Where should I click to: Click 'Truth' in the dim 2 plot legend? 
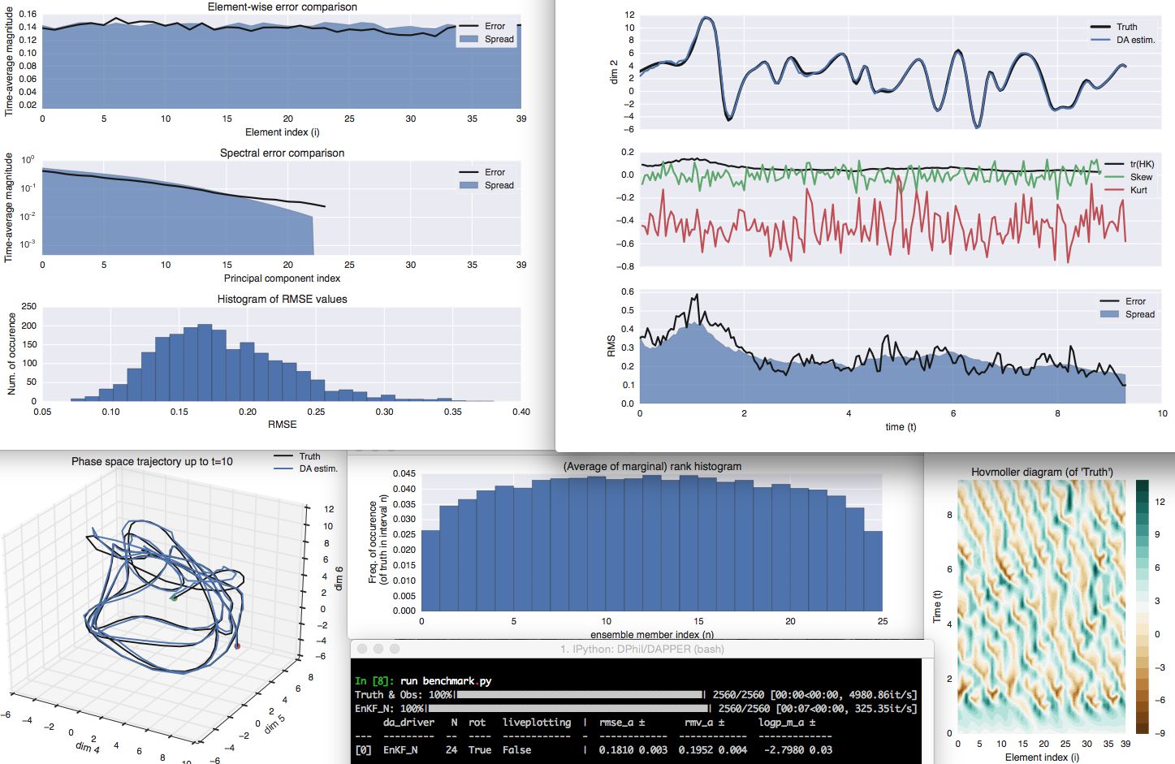pos(1126,27)
